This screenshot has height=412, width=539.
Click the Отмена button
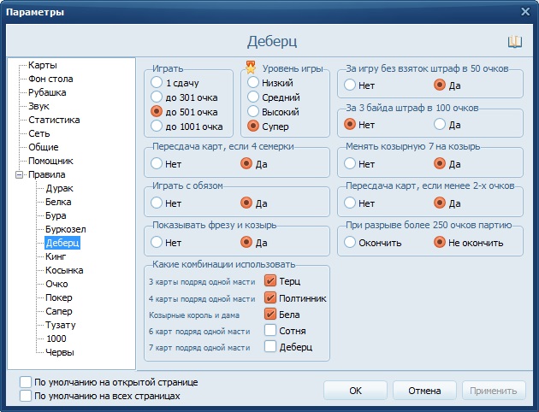423,391
